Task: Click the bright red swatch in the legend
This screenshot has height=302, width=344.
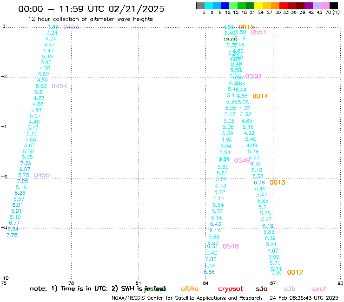Action: (283, 6)
